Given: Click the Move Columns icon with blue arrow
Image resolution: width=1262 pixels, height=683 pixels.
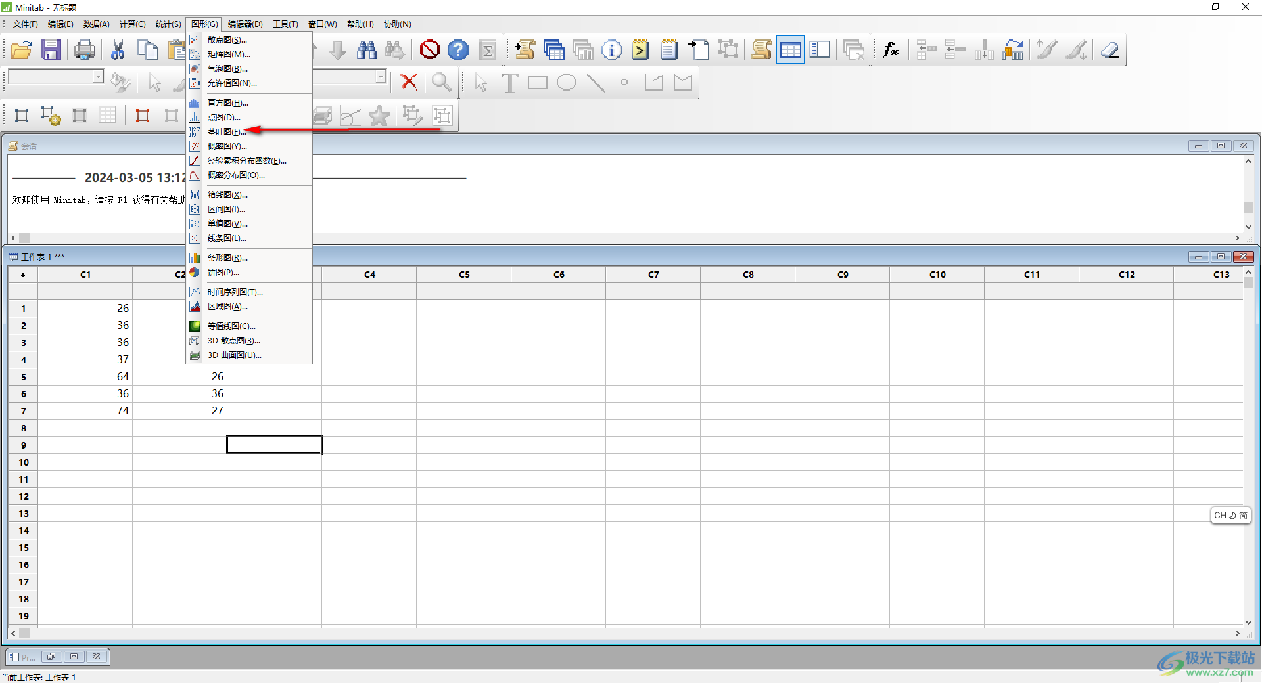Looking at the screenshot, I should (x=1014, y=50).
